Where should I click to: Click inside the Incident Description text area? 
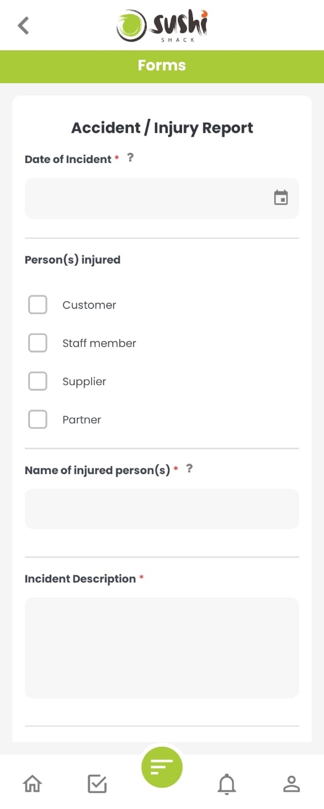[x=162, y=647]
